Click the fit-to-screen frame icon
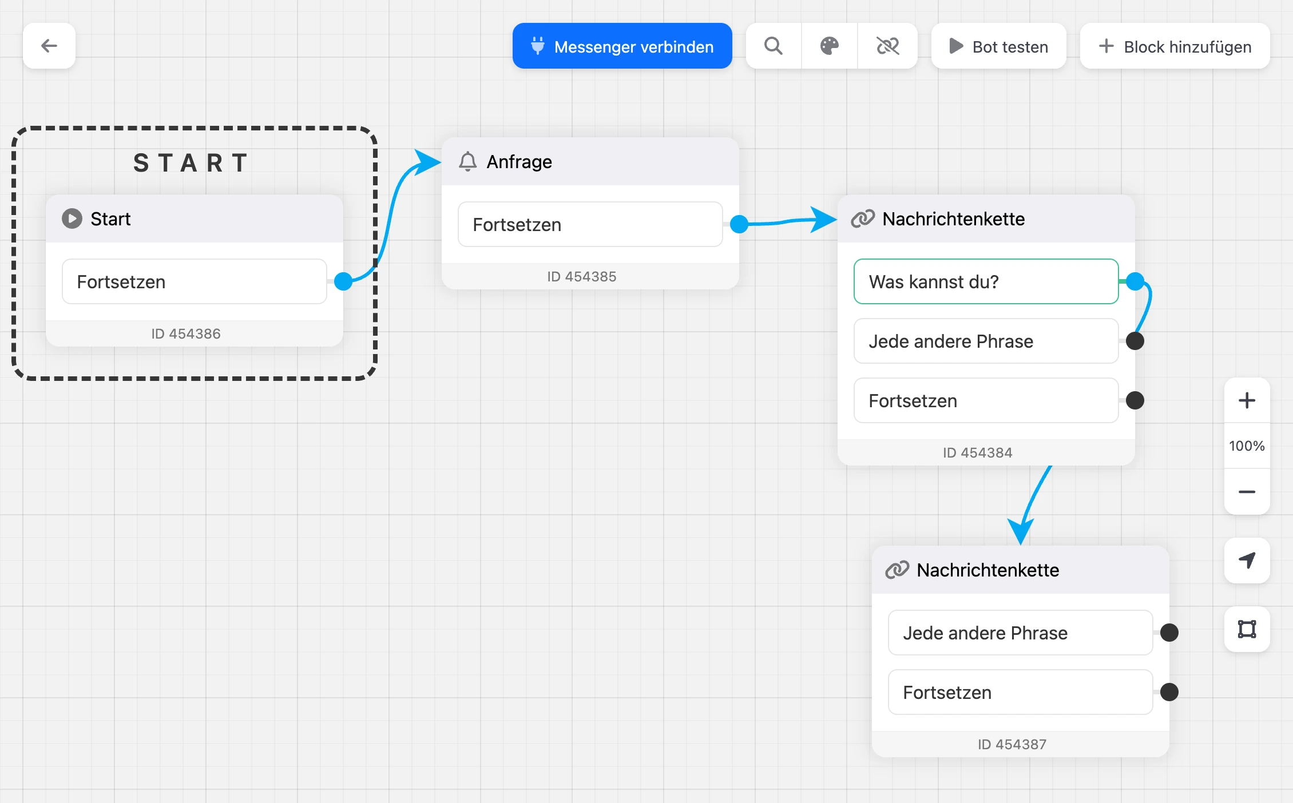The height and width of the screenshot is (803, 1293). point(1247,629)
